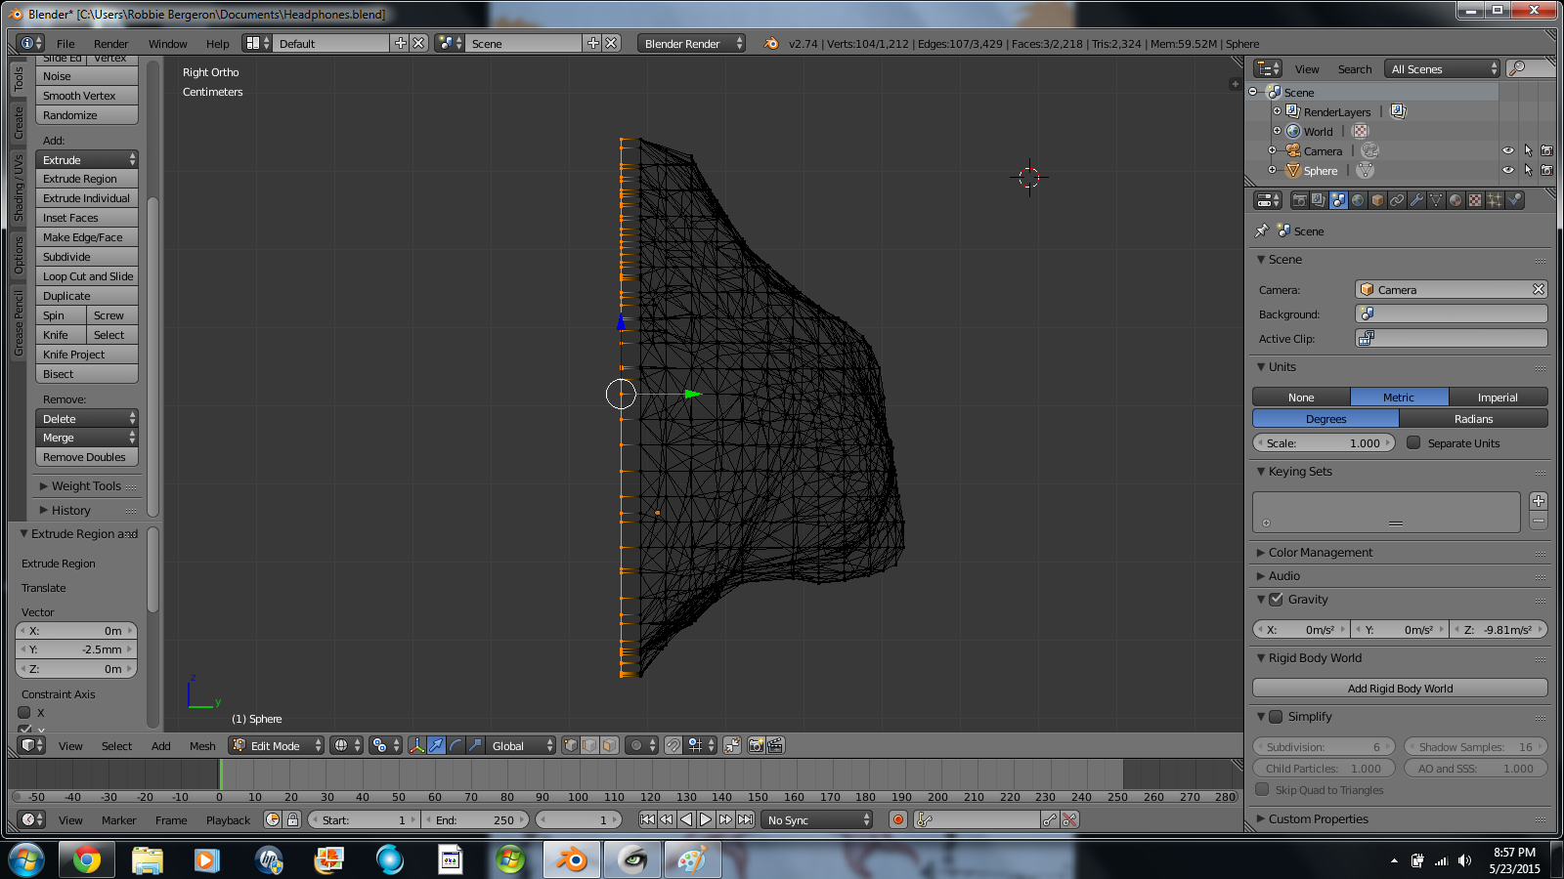
Task: Toggle selectability arrow for Camera
Action: coord(1528,150)
